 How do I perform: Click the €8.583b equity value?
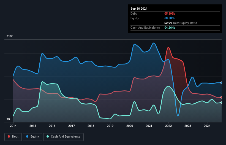[170, 18]
